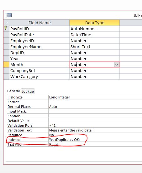
Task: Click the Date/Time data type cell
Action: pyautogui.click(x=94, y=35)
